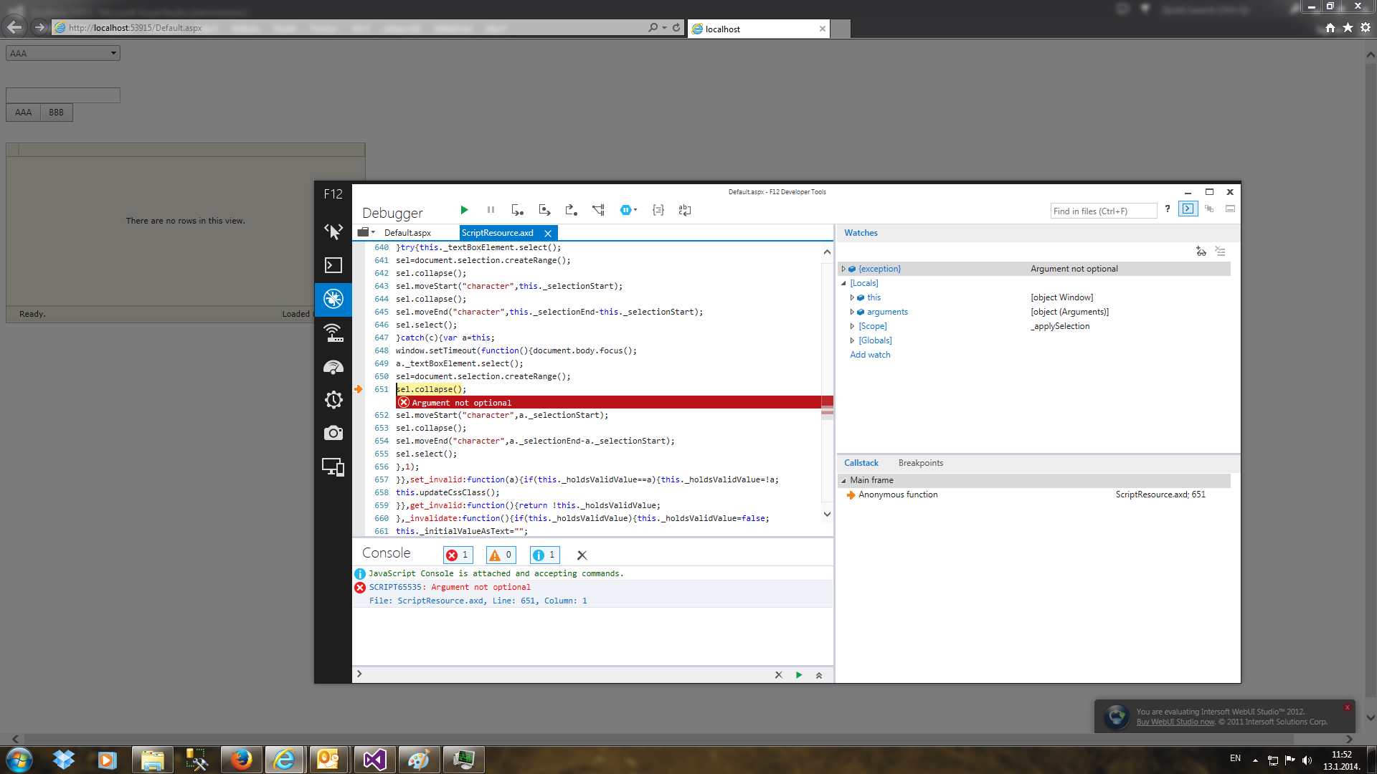Click the Find in files search box

point(1102,211)
